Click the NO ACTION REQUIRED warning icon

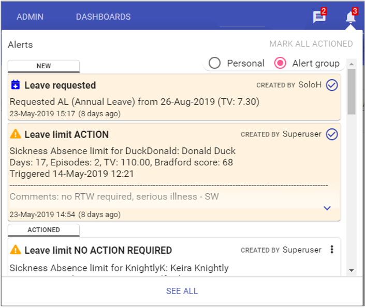point(16,250)
